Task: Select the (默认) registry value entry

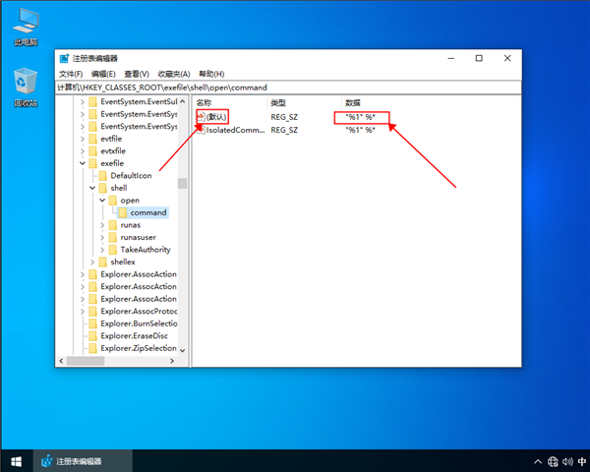Action: click(215, 116)
